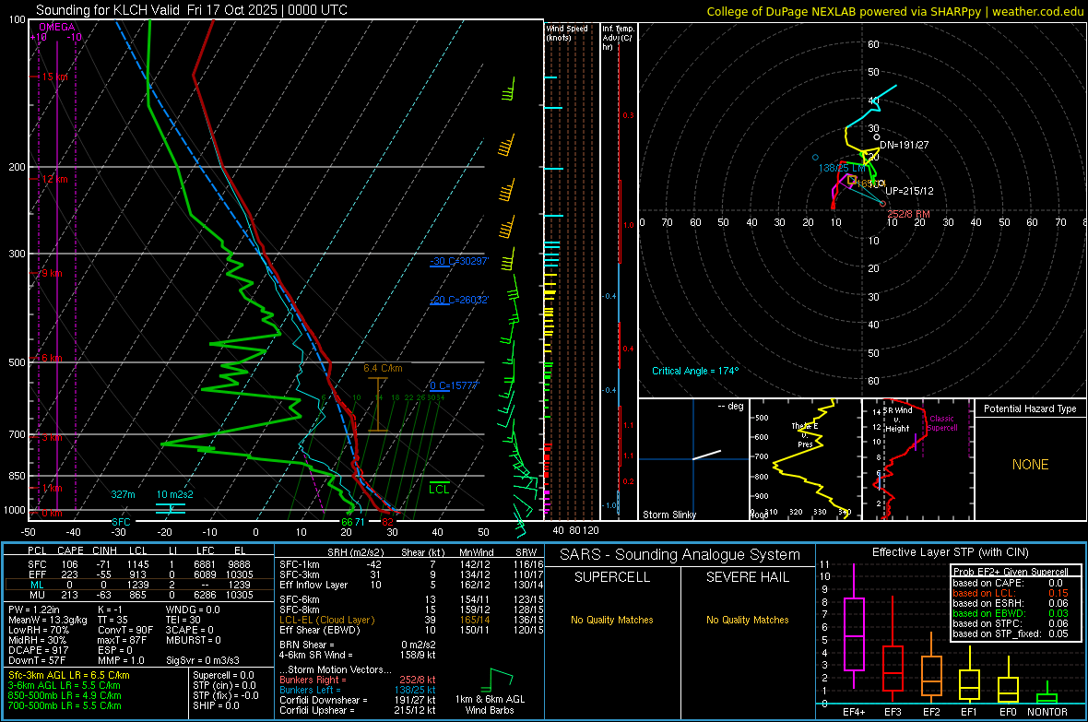Select the MU parcel row
The width and height of the screenshot is (1088, 722).
pyautogui.click(x=139, y=594)
